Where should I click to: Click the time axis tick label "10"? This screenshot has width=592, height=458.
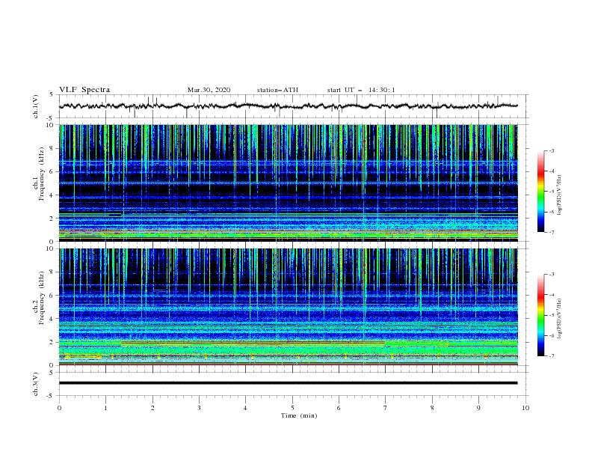click(x=525, y=408)
